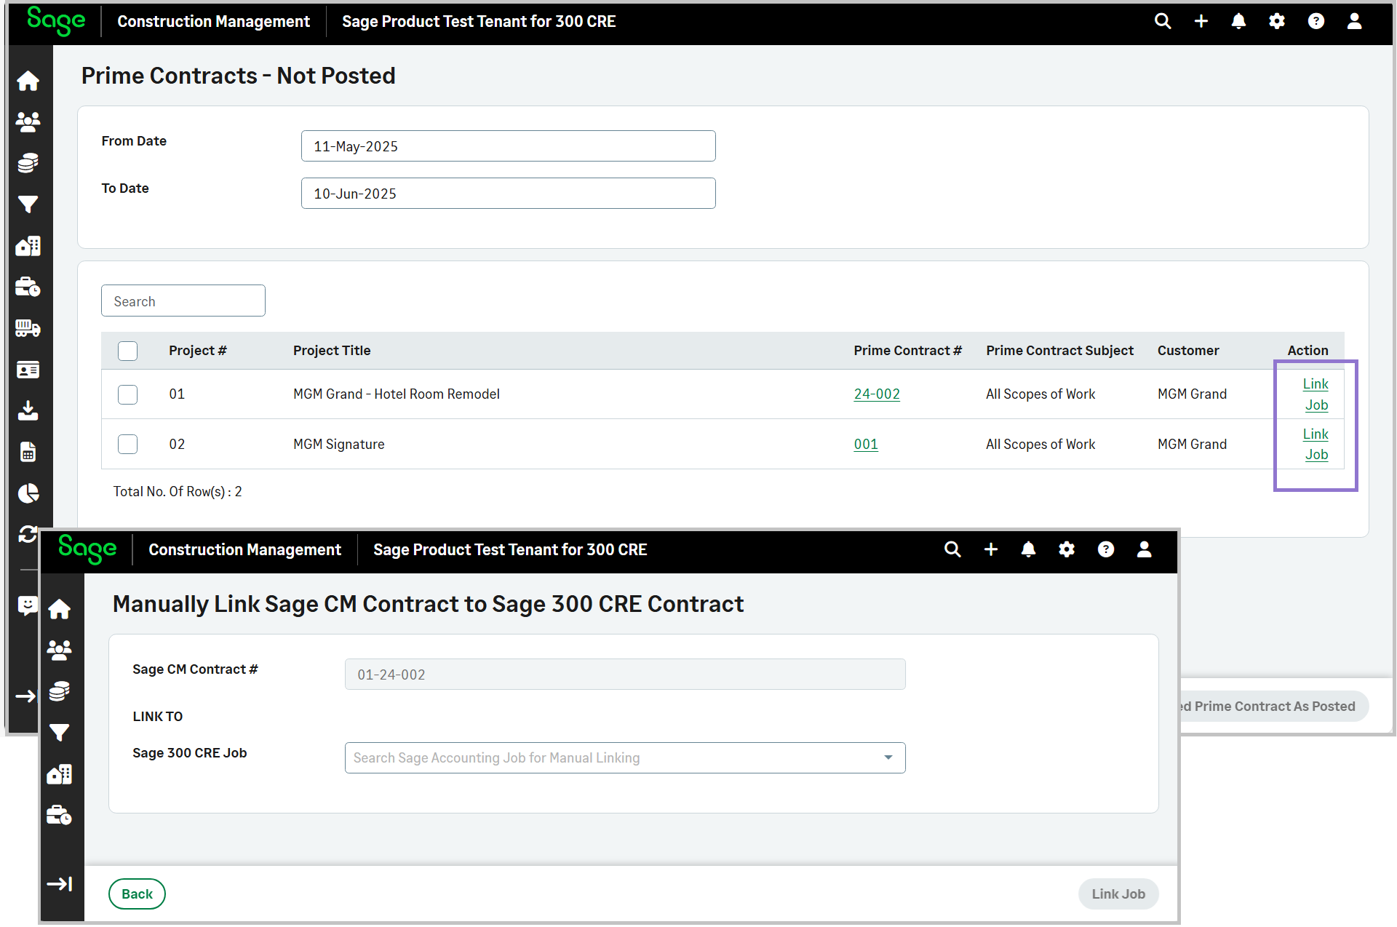The width and height of the screenshot is (1397, 927).
Task: Open search in the Prime Contracts top bar
Action: click(x=1163, y=21)
